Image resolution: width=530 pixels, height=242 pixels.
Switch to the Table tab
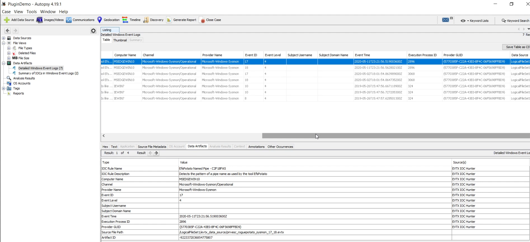(106, 40)
